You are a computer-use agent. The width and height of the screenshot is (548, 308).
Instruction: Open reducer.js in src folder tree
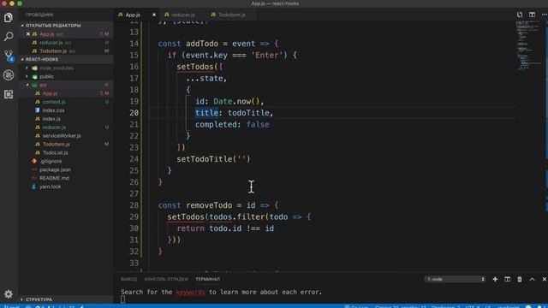(x=66, y=127)
